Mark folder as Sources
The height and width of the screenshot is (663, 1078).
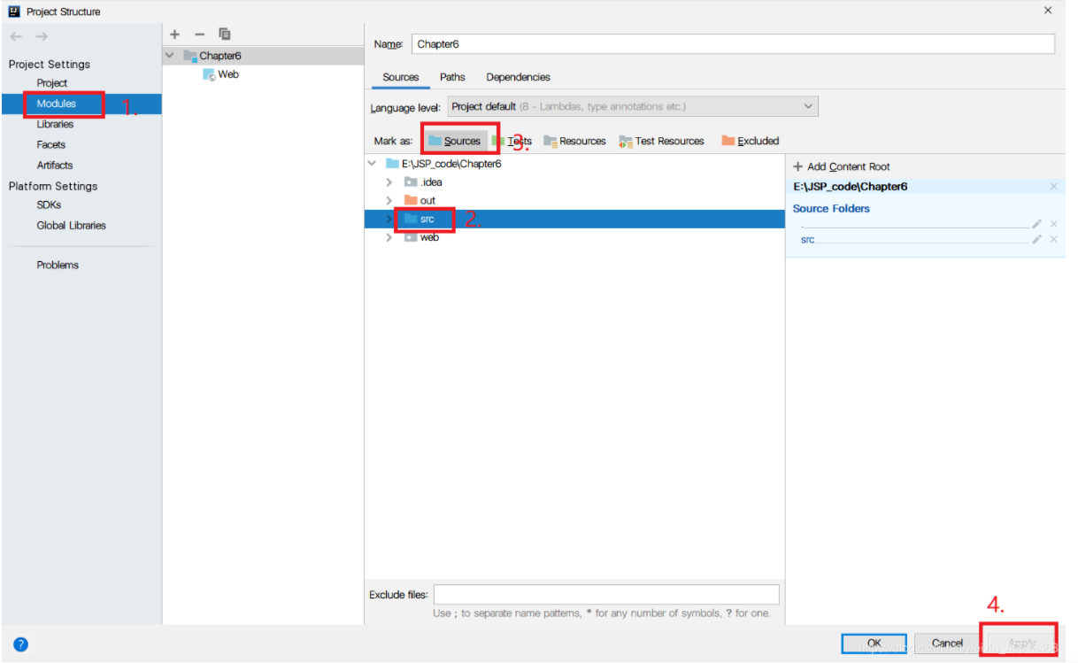[455, 141]
